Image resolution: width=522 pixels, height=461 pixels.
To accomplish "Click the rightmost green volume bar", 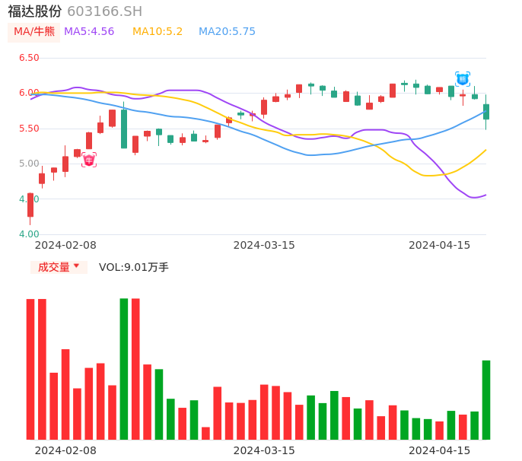I will point(486,399).
